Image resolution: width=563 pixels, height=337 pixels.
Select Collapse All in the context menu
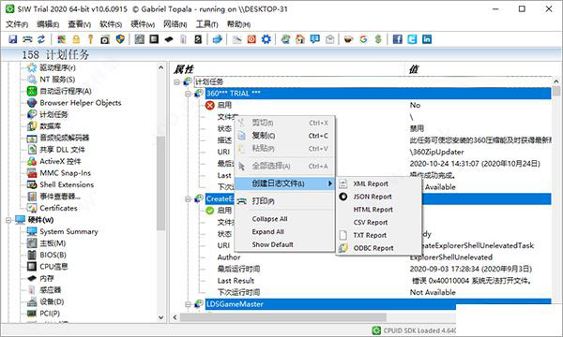pyautogui.click(x=284, y=219)
